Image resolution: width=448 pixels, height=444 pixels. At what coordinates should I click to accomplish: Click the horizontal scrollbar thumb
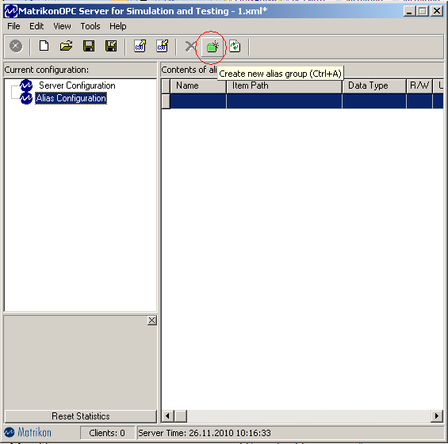tap(181, 416)
